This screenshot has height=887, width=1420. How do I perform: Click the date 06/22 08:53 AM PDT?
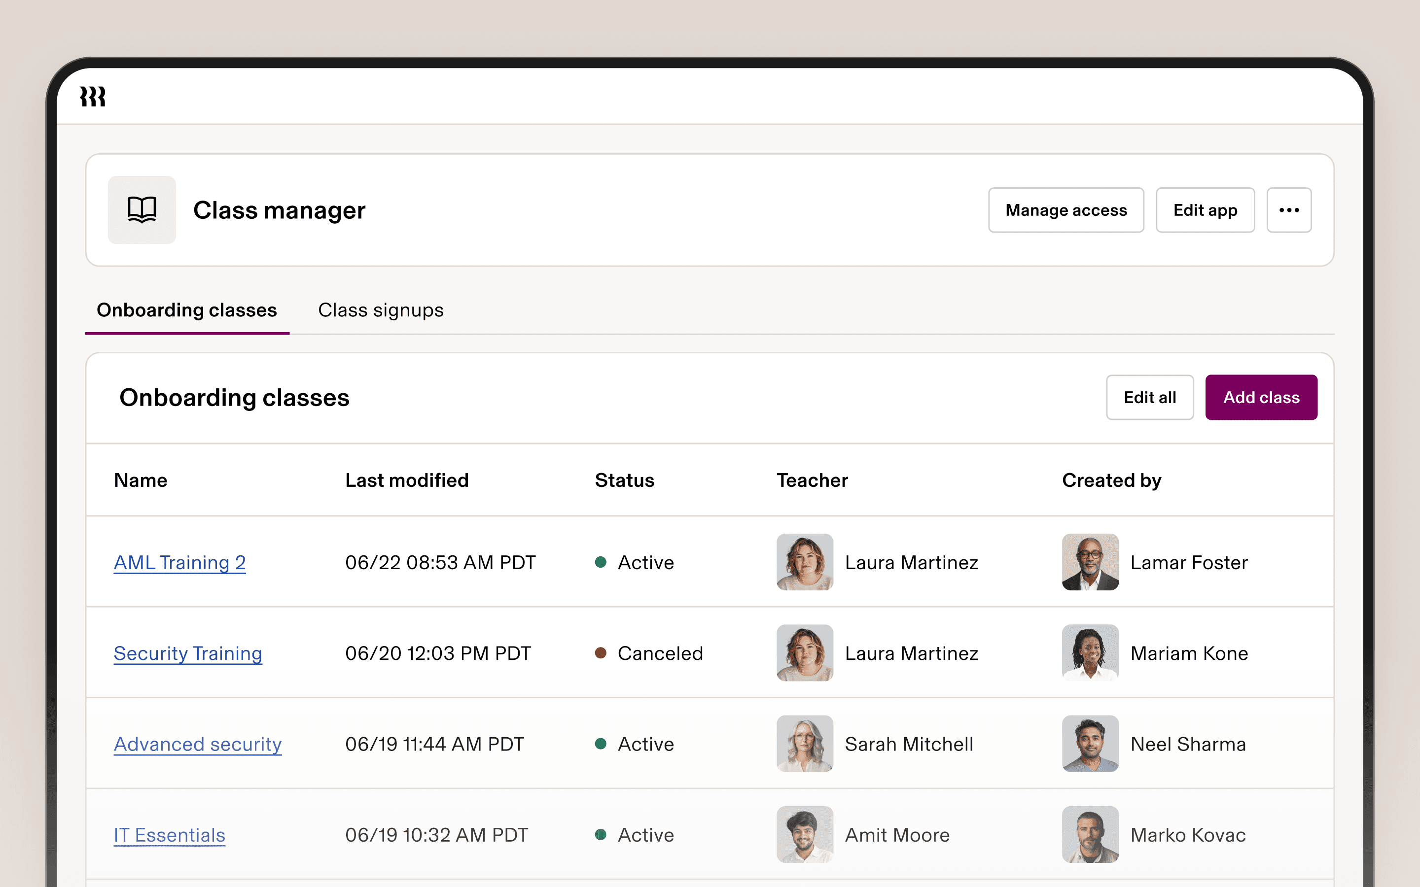441,562
